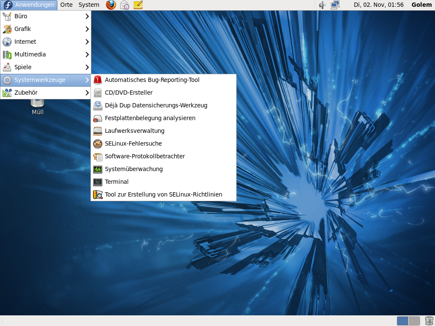The width and height of the screenshot is (435, 326).
Task: Open the calendar from the date and time
Action: click(379, 5)
